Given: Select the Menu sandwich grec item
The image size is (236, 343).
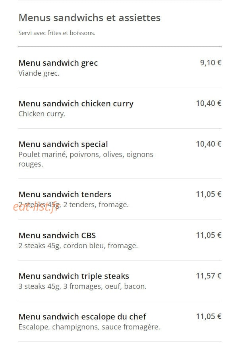Looking at the screenshot, I should click(58, 63).
